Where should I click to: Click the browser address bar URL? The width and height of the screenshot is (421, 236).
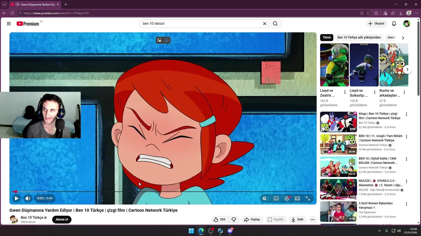[56, 13]
